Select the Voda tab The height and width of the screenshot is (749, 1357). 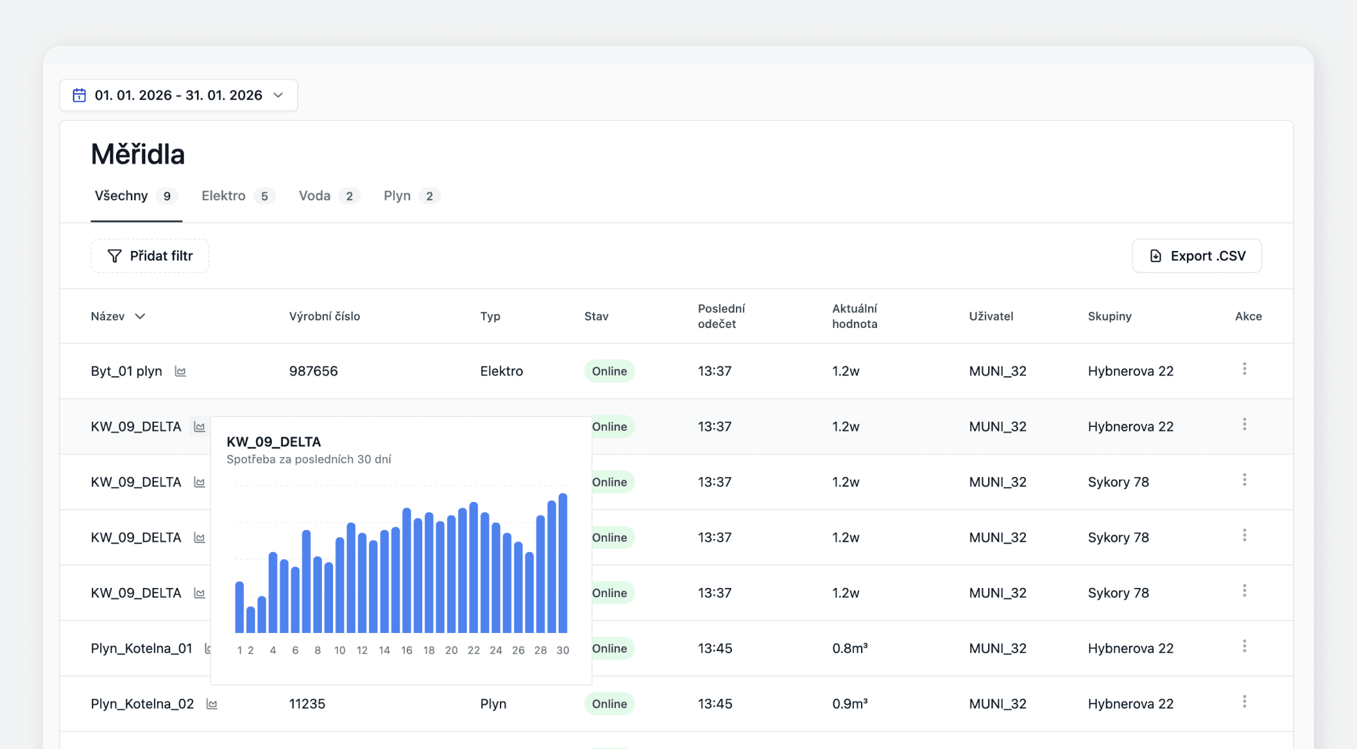click(x=316, y=196)
